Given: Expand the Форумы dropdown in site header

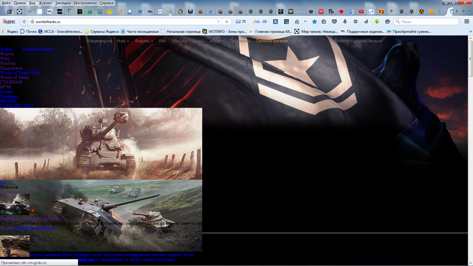Looking at the screenshot, I should pos(144,41).
